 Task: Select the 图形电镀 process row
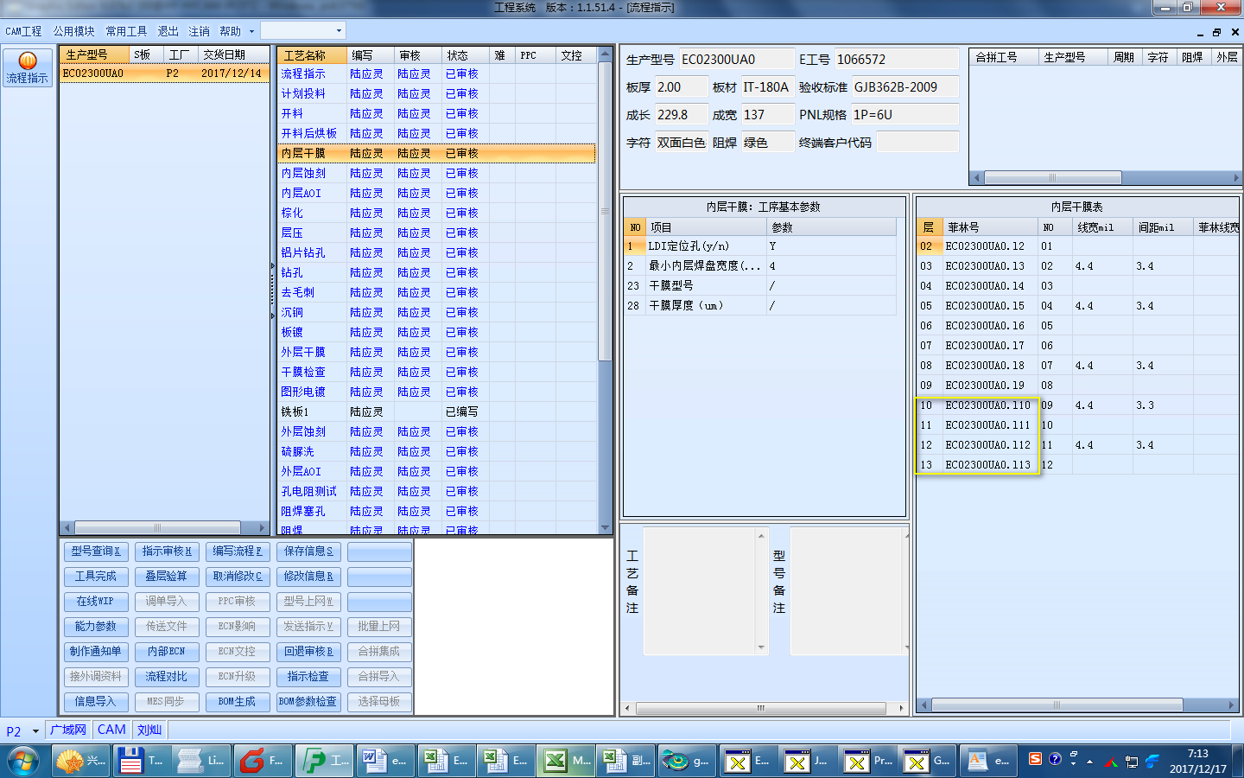click(436, 392)
